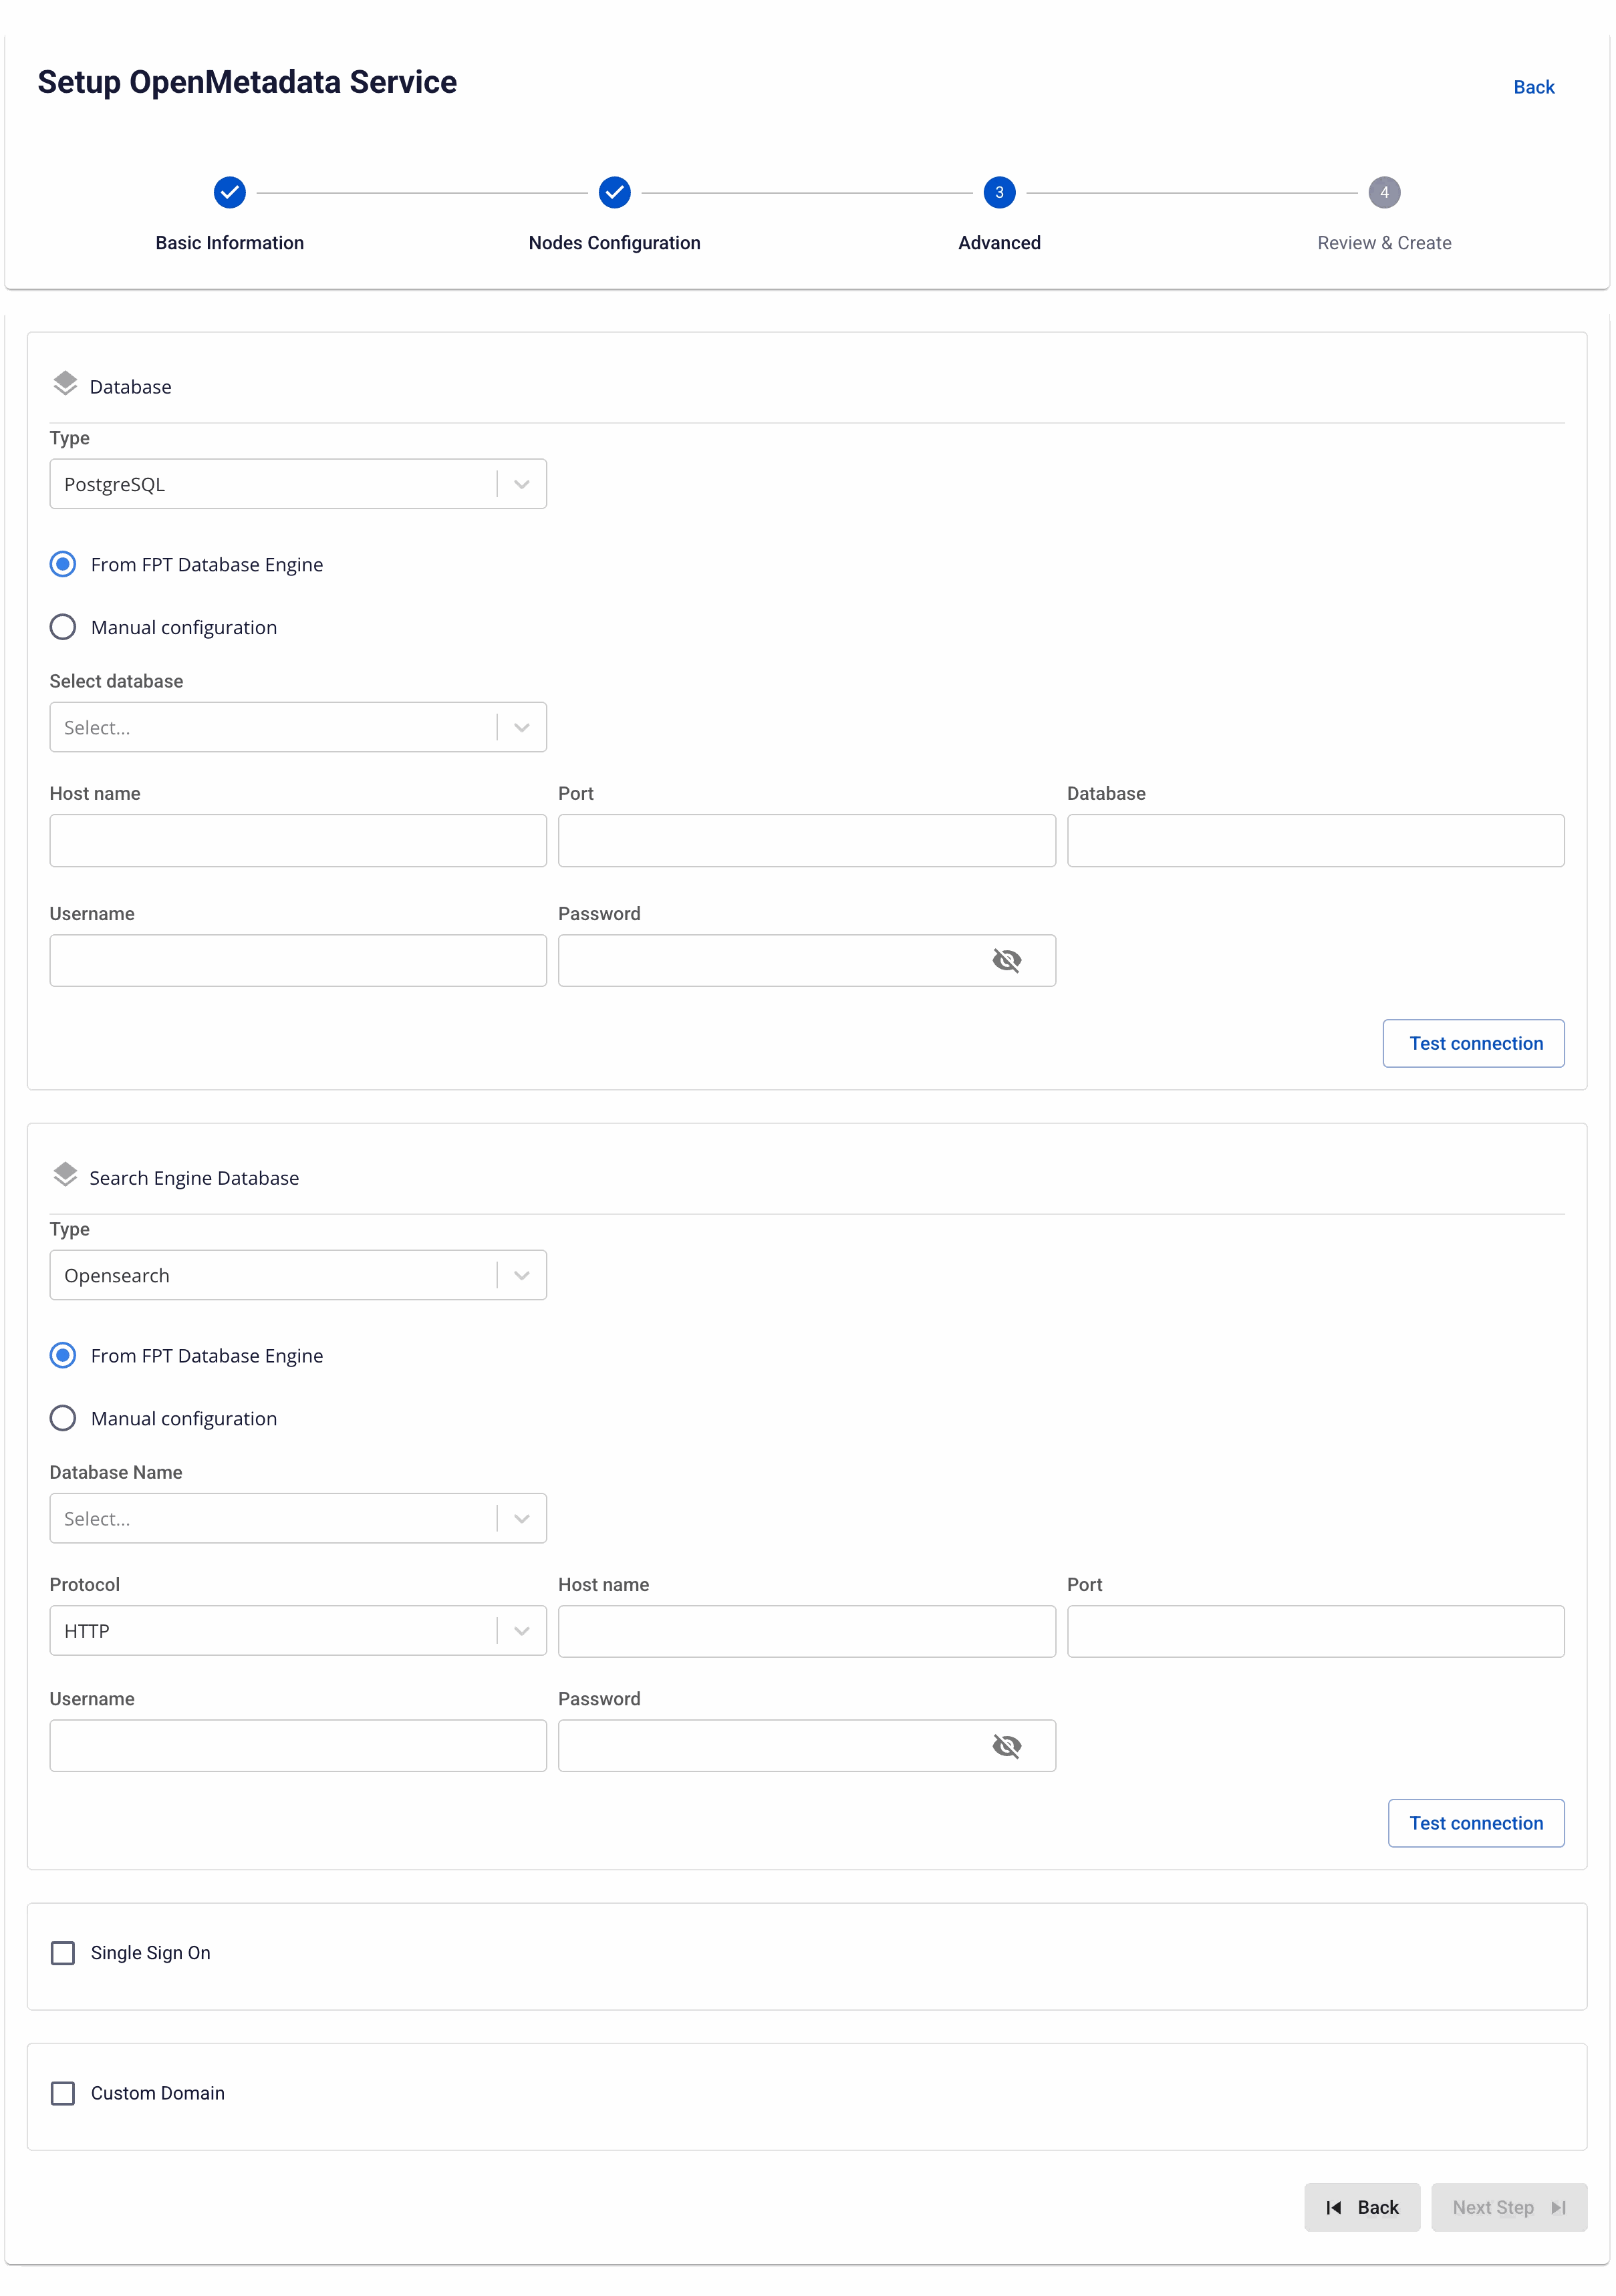Click the Database section layers icon
The height and width of the screenshot is (2296, 1616).
pos(65,384)
